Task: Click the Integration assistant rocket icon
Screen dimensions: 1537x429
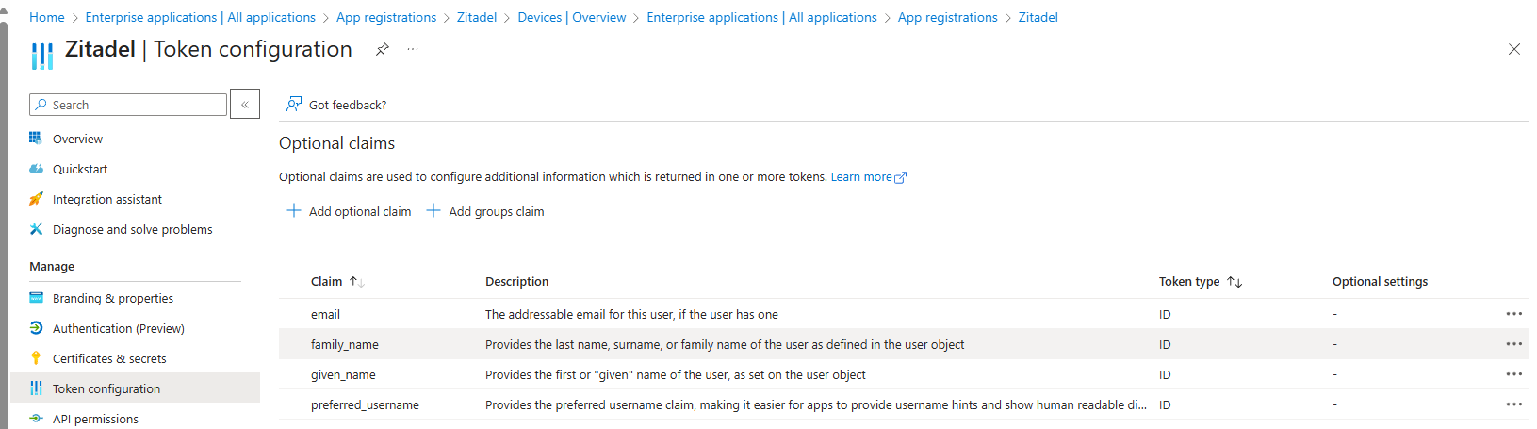Action: coord(36,198)
